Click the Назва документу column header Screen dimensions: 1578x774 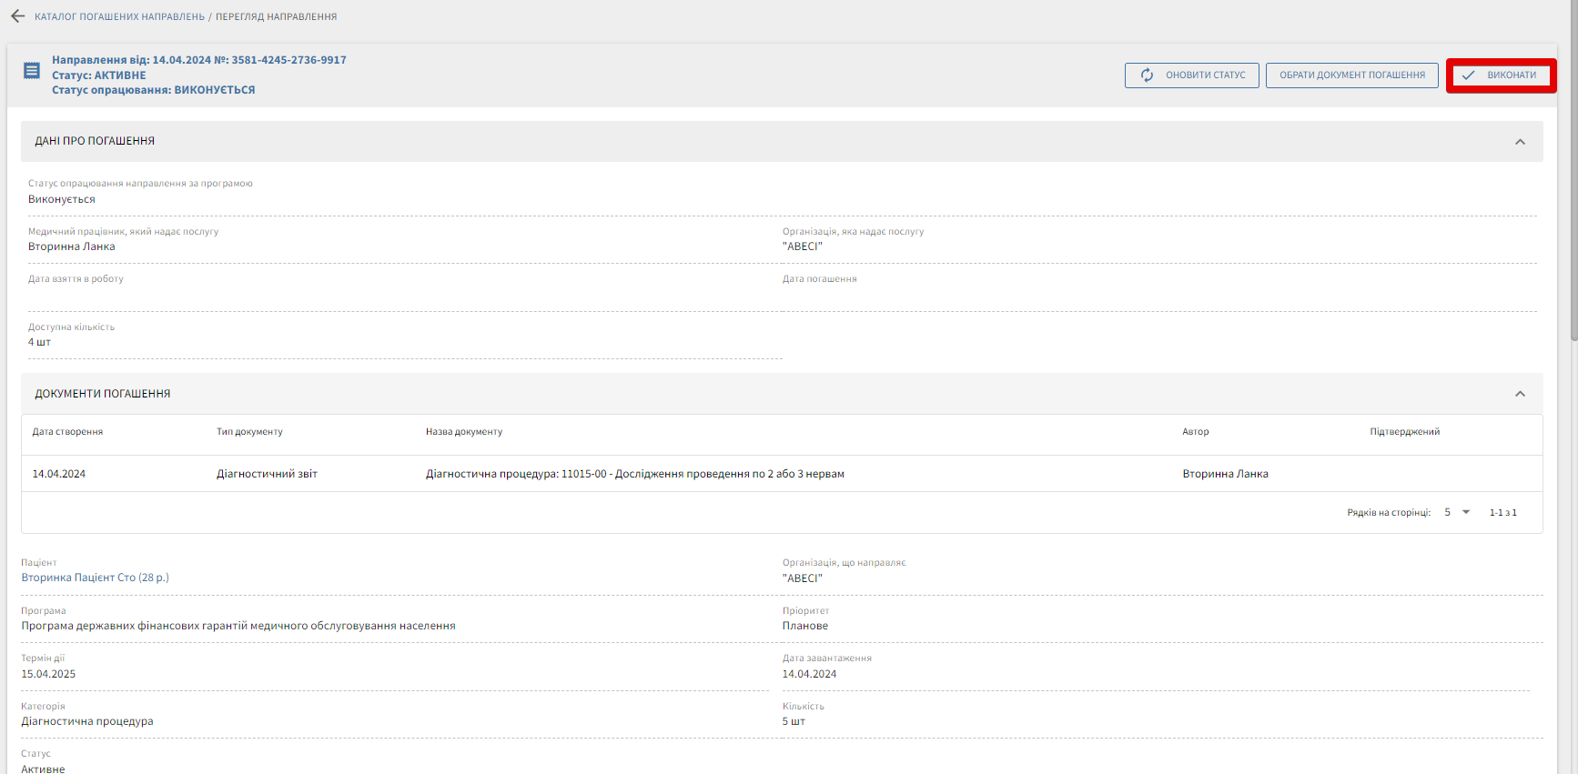(463, 432)
